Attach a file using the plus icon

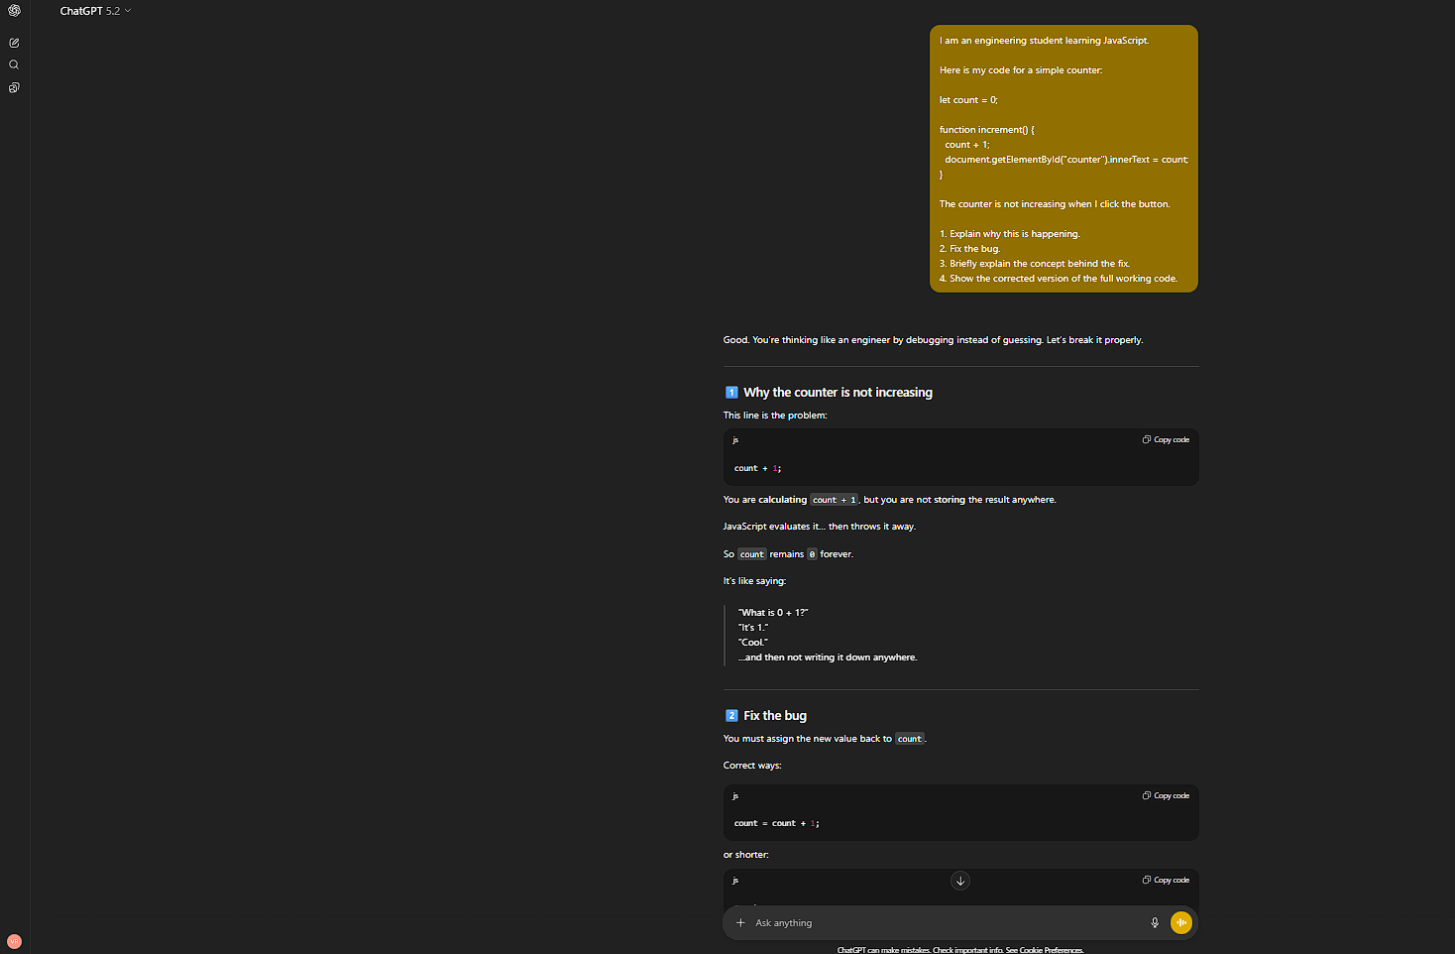(x=740, y=922)
